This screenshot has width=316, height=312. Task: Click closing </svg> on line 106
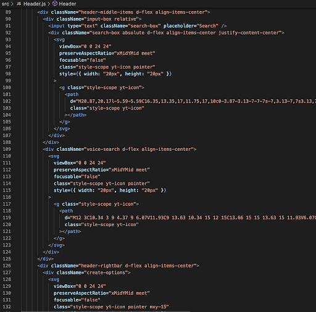click(x=62, y=129)
